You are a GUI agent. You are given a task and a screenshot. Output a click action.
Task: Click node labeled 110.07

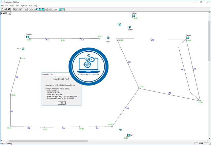[x=45, y=127]
